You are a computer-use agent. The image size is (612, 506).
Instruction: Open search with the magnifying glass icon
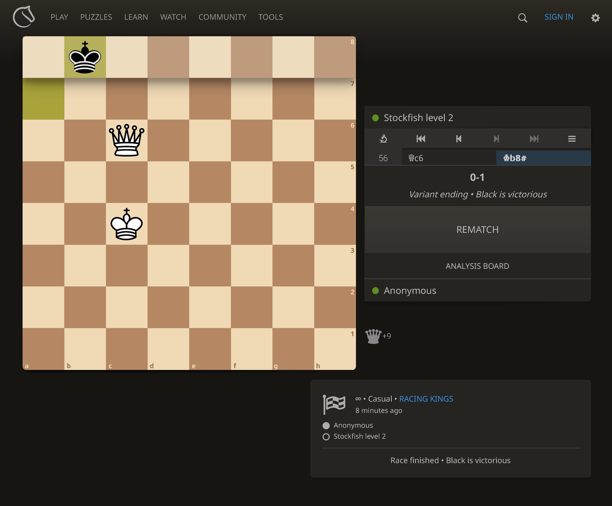[x=522, y=17]
